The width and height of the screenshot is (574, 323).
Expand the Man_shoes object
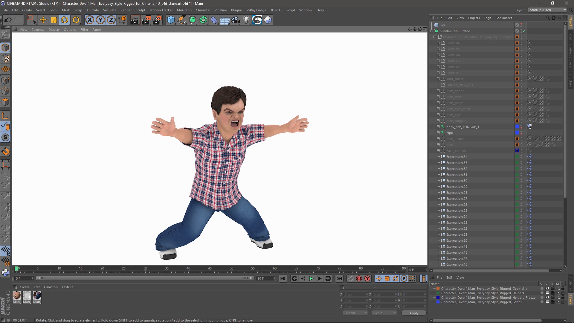click(x=438, y=91)
